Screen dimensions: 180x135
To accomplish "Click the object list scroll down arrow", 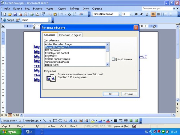I will [x=107, y=64].
